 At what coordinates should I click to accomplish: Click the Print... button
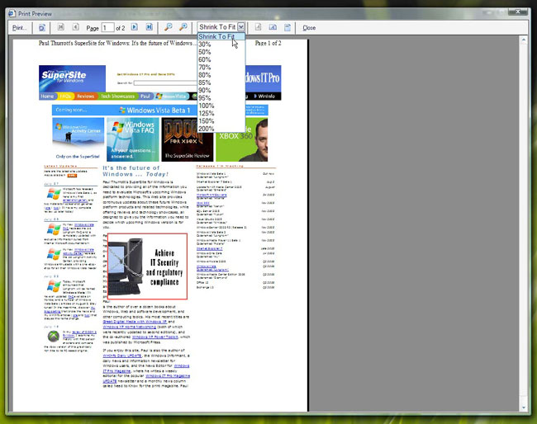click(x=18, y=27)
